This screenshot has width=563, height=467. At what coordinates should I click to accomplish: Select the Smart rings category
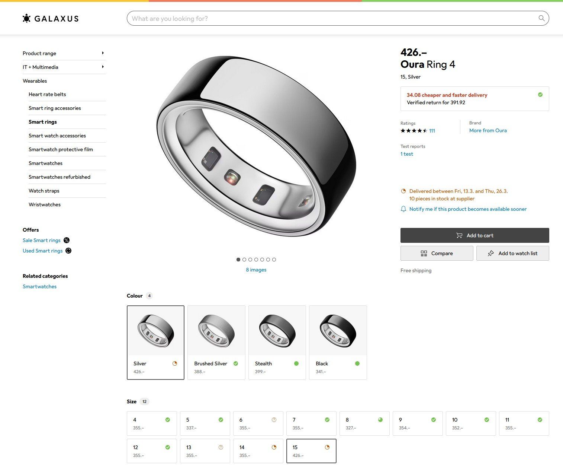point(43,122)
